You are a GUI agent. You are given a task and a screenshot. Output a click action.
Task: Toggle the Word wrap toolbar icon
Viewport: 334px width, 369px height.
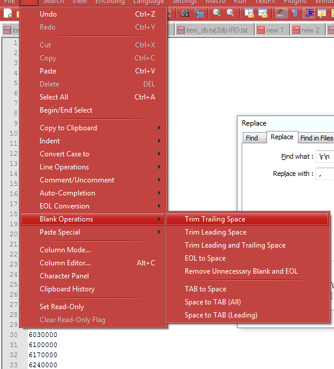pos(281,13)
